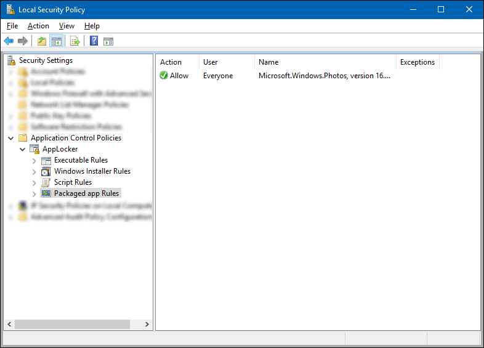484x348 pixels.
Task: Click the Exceptions column header
Action: click(x=417, y=62)
